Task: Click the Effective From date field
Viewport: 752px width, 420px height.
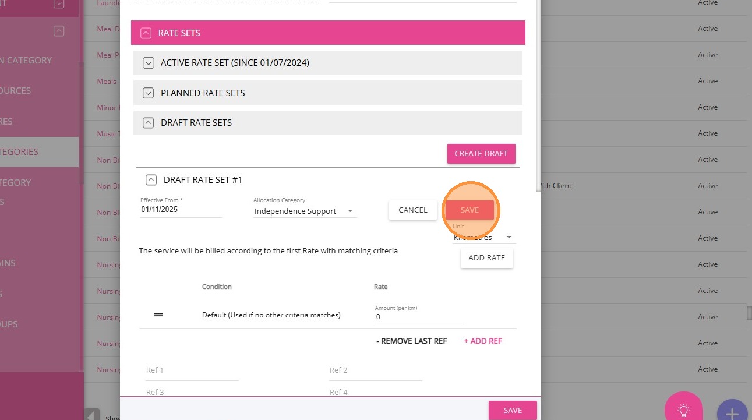Action: [181, 209]
